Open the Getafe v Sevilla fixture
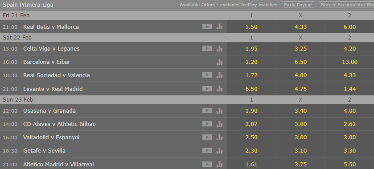Screen dimensions: 374x169 click(x=45, y=150)
